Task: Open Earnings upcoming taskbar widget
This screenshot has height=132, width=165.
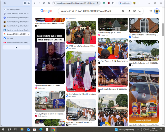Action: 125,129
